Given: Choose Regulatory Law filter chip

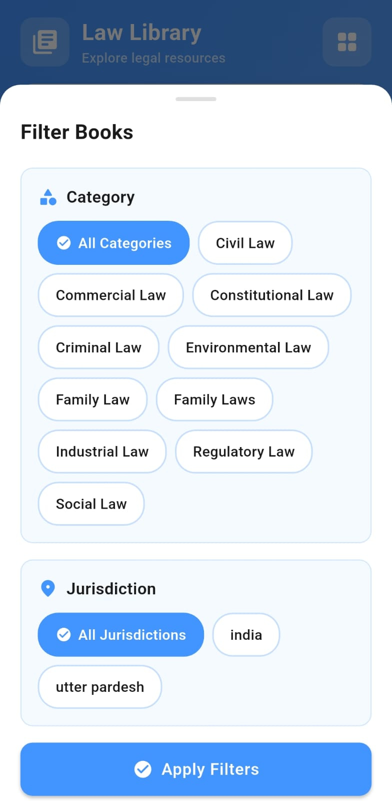Looking at the screenshot, I should click(243, 452).
